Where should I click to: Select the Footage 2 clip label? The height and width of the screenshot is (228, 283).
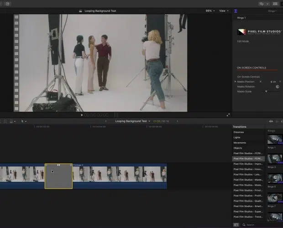click(x=78, y=165)
